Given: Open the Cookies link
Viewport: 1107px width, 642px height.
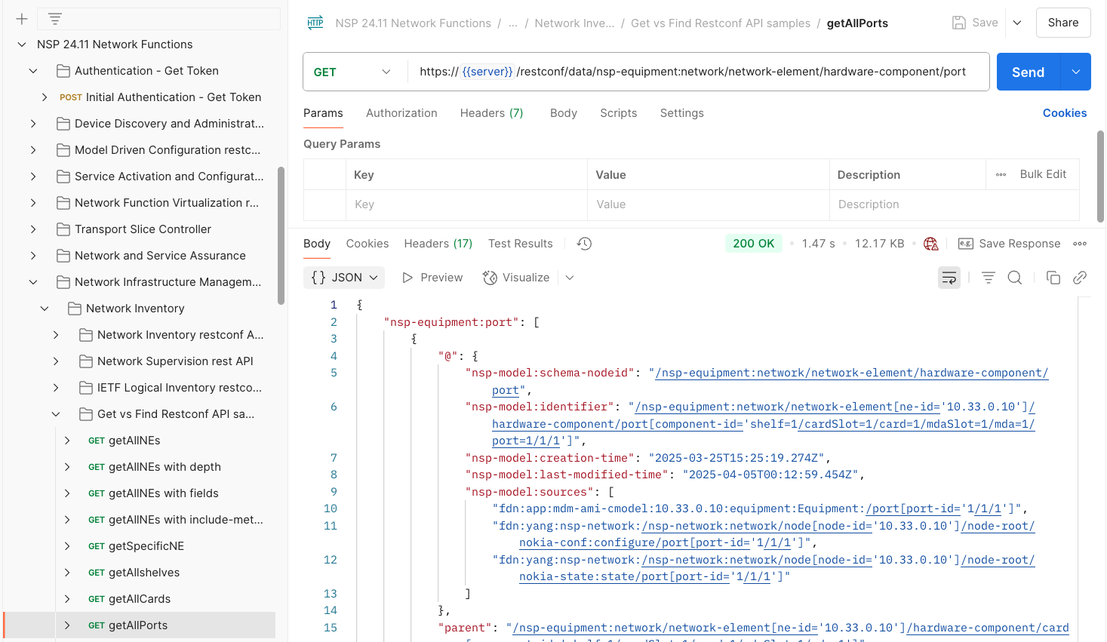Looking at the screenshot, I should [x=1064, y=113].
